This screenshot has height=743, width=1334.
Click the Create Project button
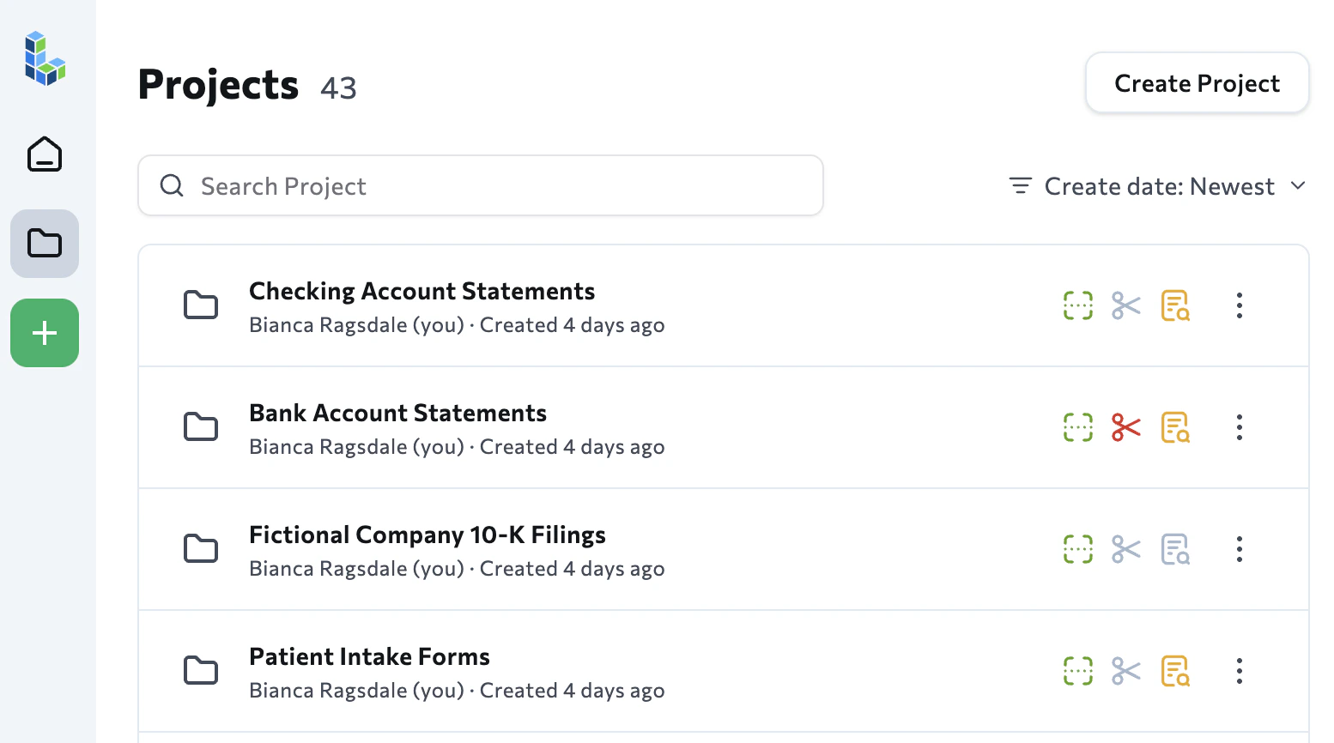(1197, 82)
